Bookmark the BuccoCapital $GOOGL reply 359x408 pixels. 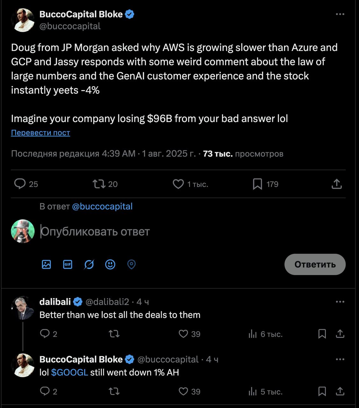coord(322,391)
